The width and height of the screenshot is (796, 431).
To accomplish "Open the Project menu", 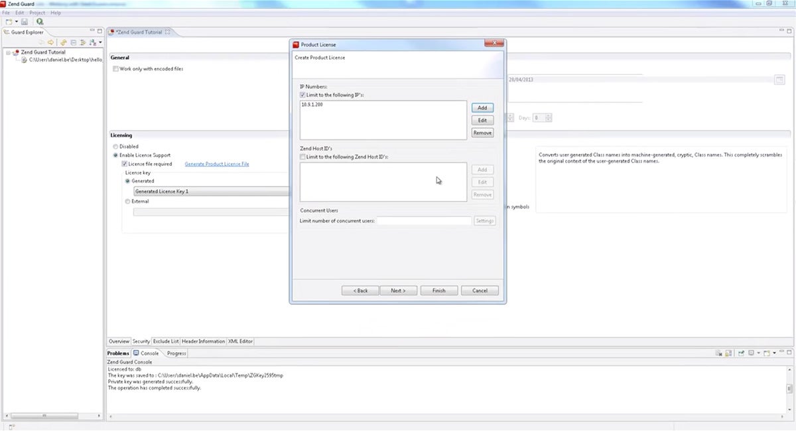I will coord(37,13).
